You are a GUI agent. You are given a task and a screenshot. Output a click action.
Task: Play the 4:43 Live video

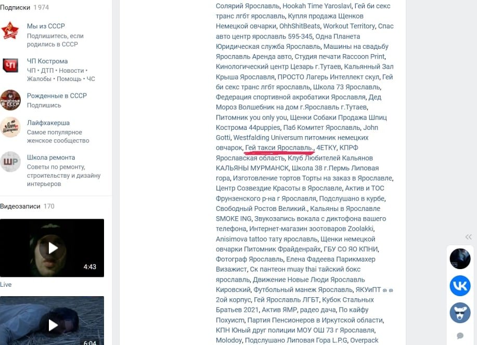click(52, 248)
